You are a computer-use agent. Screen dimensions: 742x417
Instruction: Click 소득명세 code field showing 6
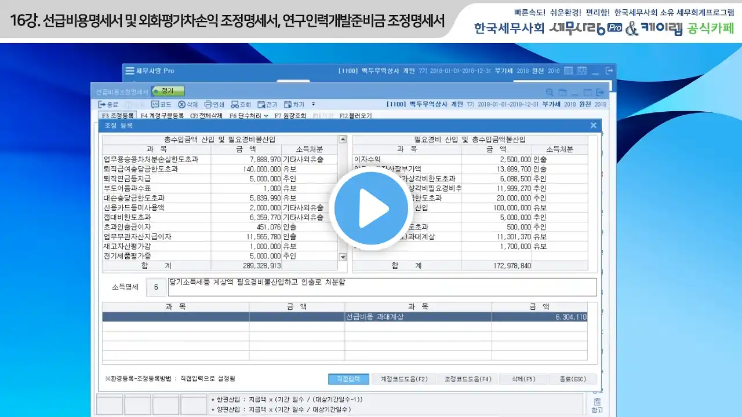tap(156, 287)
